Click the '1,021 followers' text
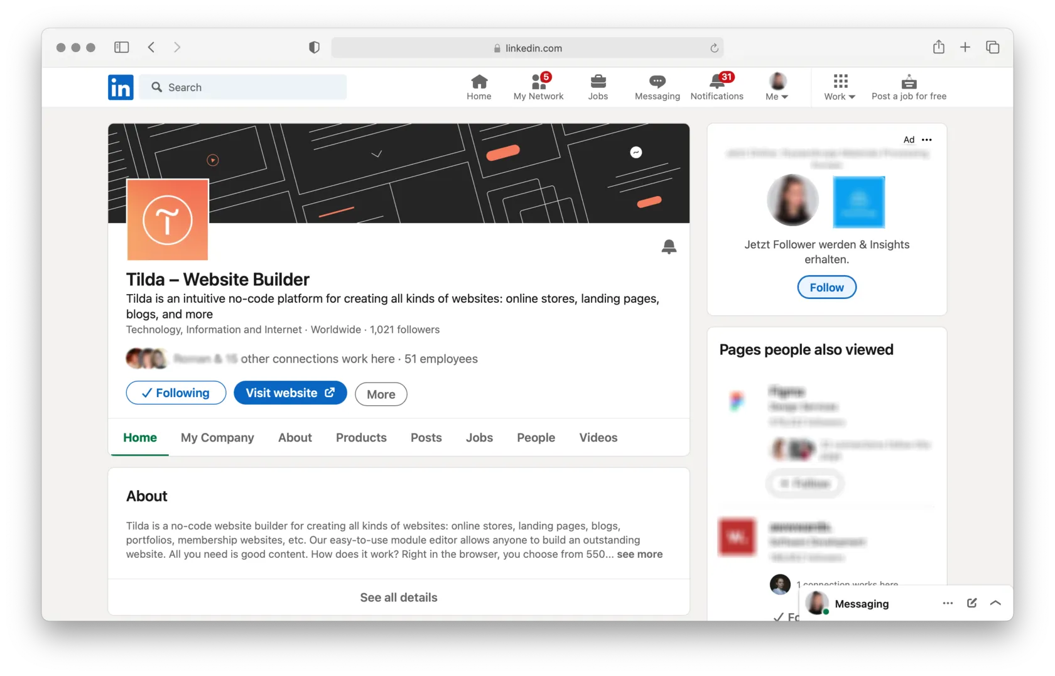 [x=405, y=329]
